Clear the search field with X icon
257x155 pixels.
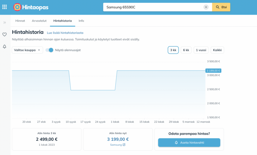coord(206,7)
